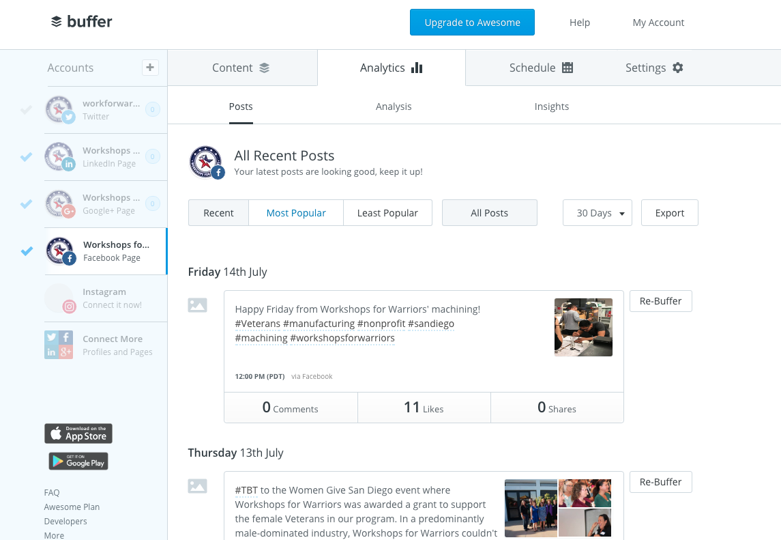Open the App Store download badge
The width and height of the screenshot is (781, 540).
tap(78, 434)
